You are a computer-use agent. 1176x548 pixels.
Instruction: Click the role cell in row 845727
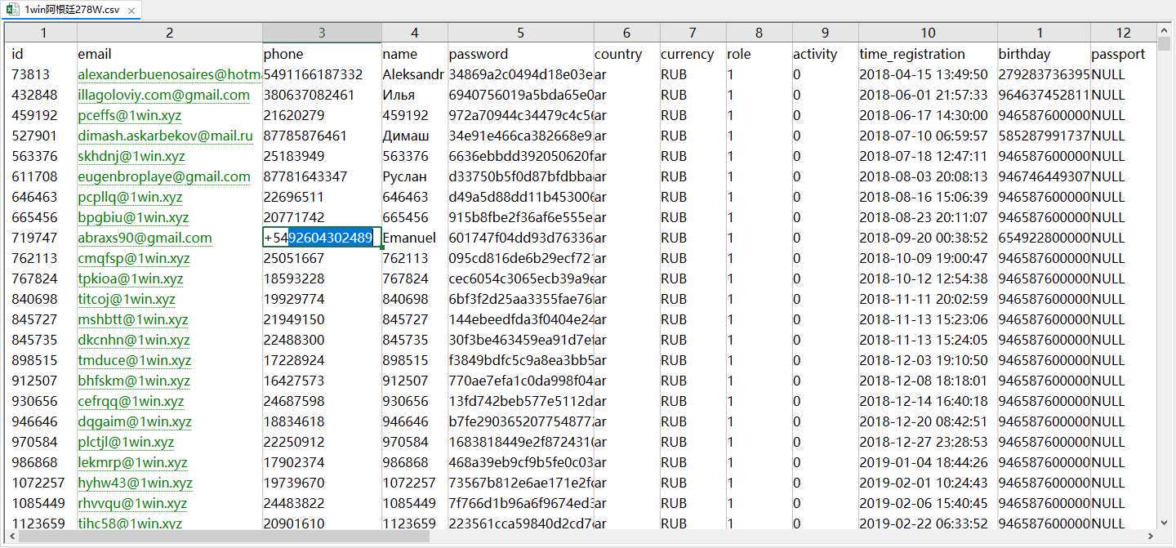click(759, 319)
